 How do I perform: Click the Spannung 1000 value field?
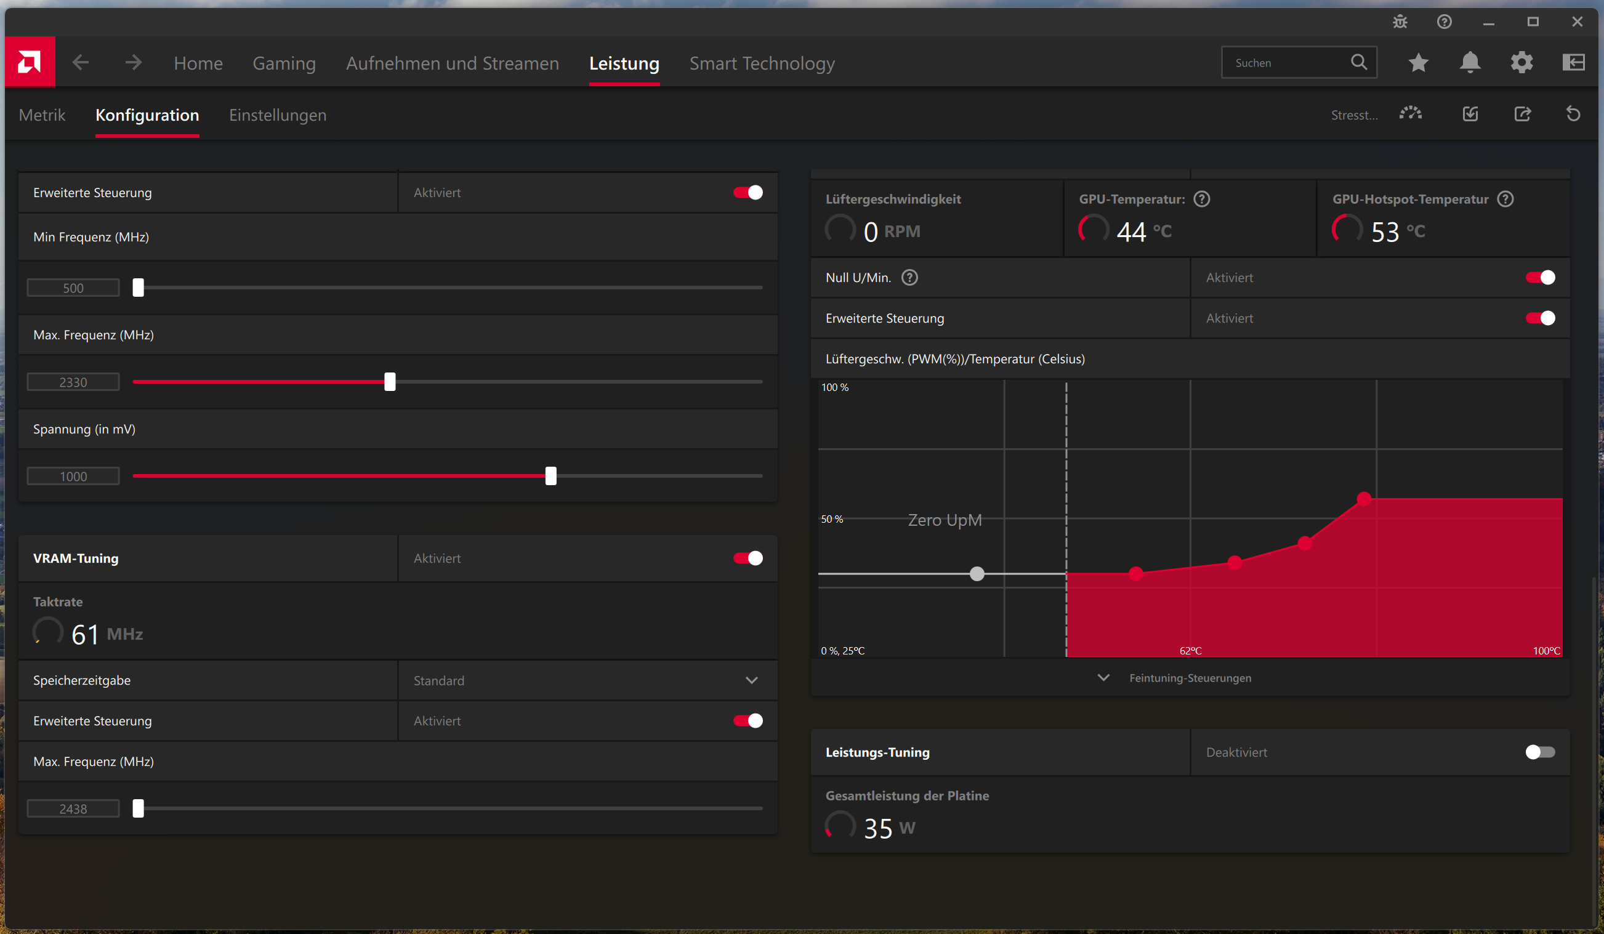click(x=73, y=476)
